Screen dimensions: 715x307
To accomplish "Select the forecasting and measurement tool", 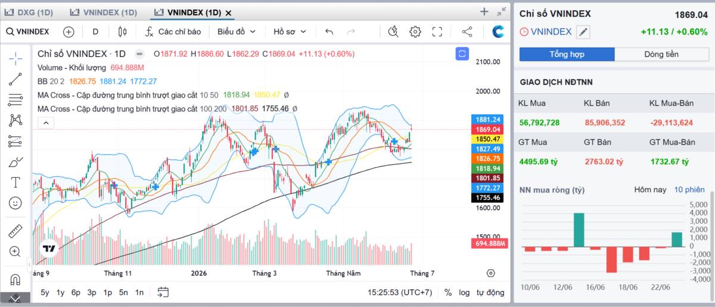I will 15,141.
